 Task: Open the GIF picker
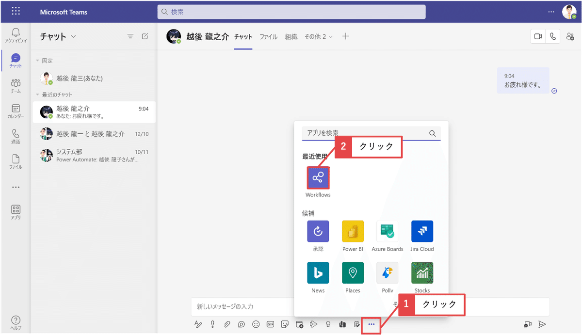coord(271,324)
